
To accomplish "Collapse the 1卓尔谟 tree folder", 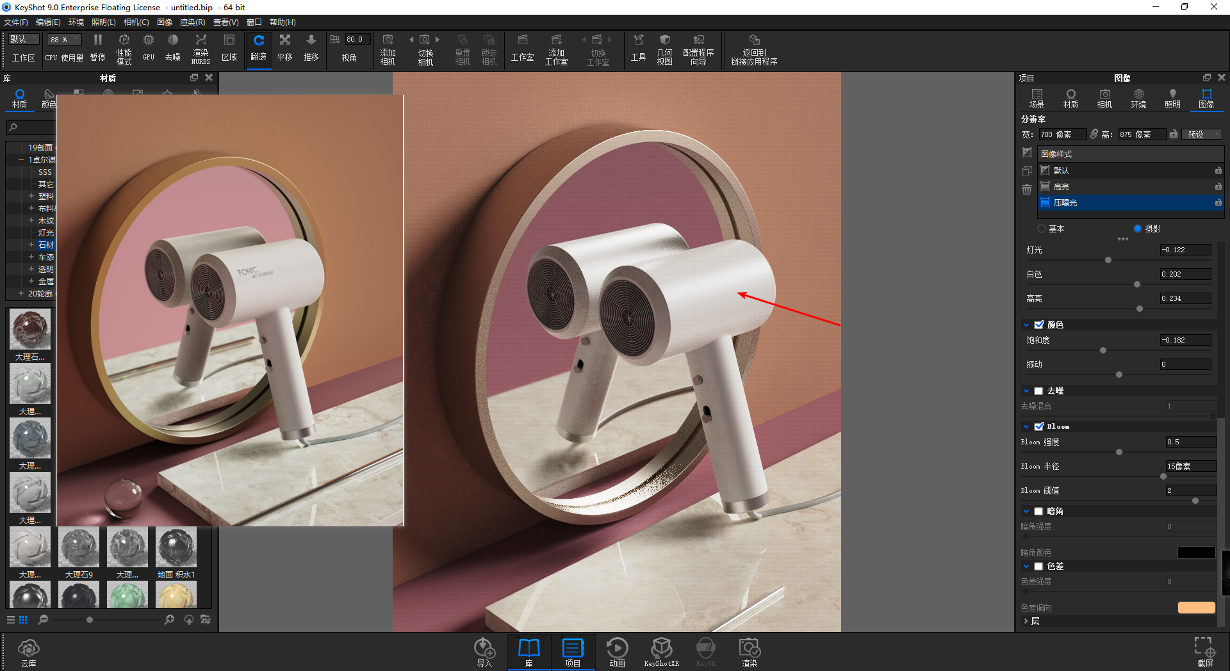I will tap(21, 159).
